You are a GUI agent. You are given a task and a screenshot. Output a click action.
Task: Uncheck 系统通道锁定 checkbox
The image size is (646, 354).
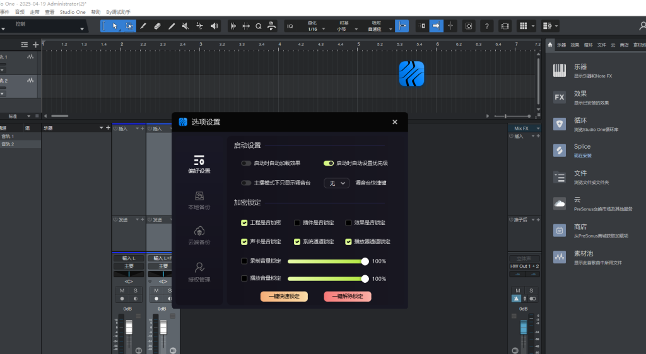pos(297,242)
